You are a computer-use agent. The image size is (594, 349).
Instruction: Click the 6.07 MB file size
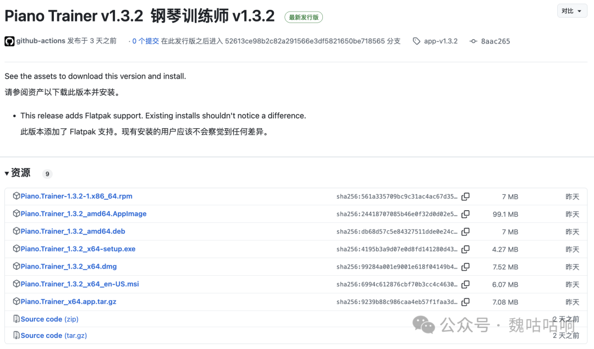pyautogui.click(x=505, y=285)
